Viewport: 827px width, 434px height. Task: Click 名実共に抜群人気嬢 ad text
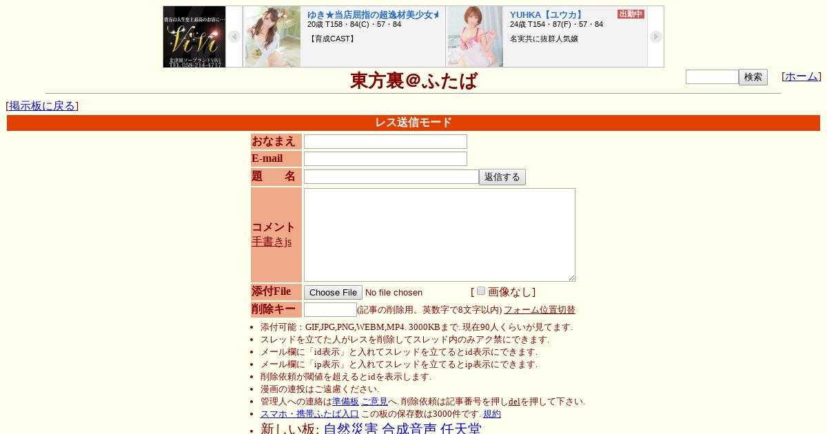click(x=544, y=39)
